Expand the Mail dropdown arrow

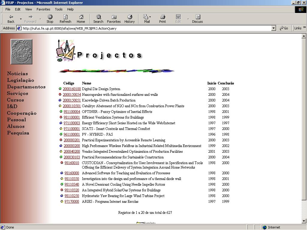pos(150,17)
